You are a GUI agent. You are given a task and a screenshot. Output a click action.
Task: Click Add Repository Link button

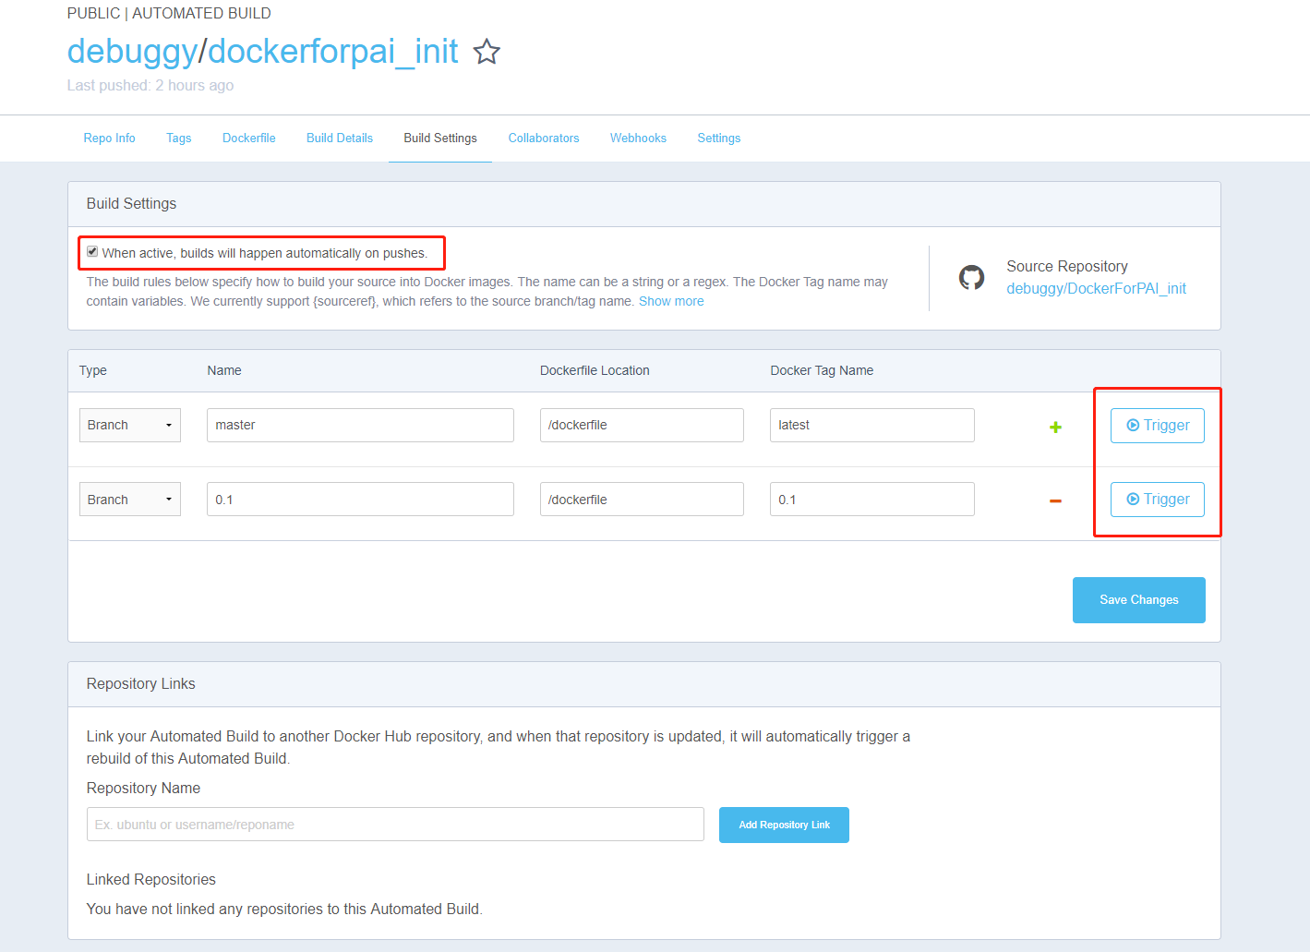784,825
